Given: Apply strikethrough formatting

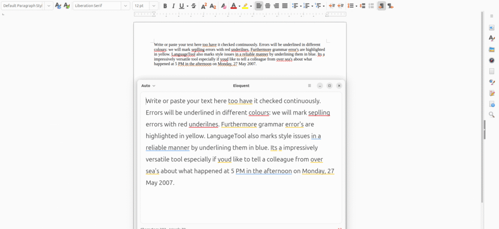Looking at the screenshot, I should tap(193, 6).
